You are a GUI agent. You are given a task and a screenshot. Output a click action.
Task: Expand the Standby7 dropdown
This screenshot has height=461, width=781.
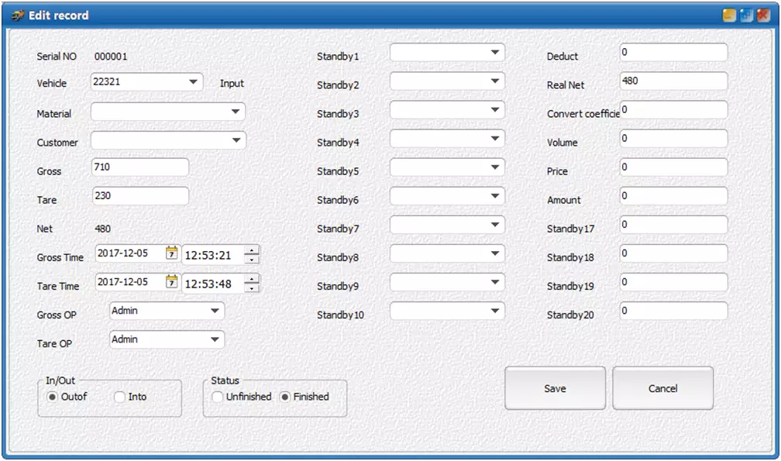(x=447, y=225)
